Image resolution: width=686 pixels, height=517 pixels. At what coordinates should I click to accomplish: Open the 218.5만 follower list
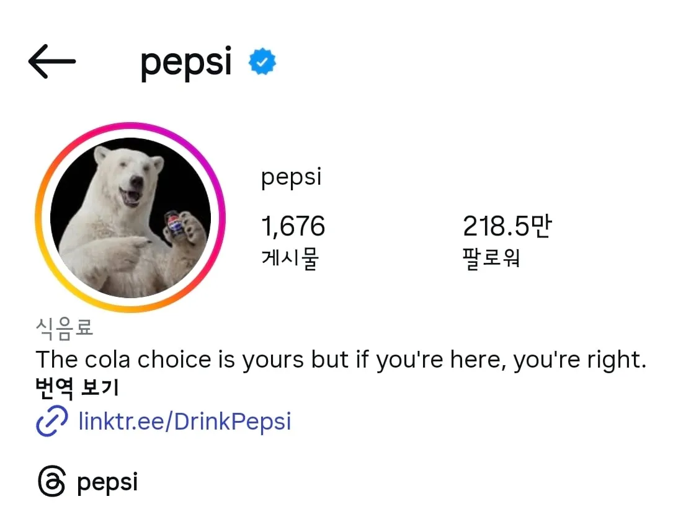508,226
